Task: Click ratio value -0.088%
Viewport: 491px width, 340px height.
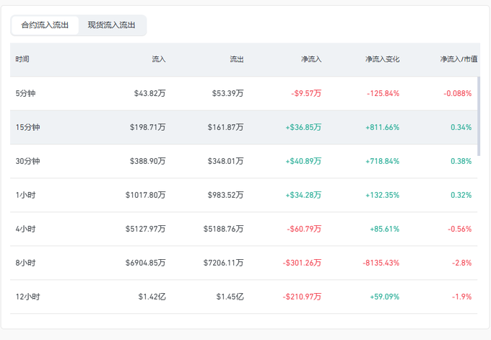Action: (458, 93)
